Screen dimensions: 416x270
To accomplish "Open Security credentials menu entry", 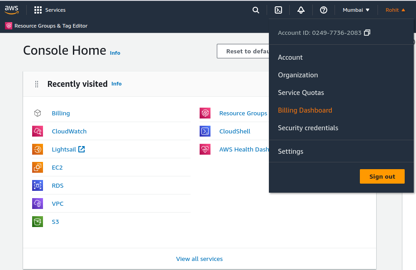I will tap(308, 128).
